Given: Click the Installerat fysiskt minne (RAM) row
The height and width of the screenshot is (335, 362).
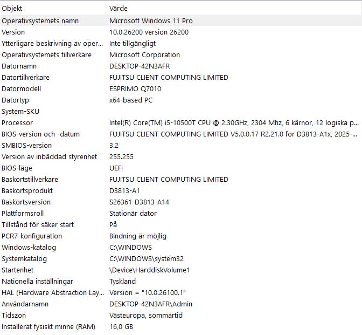Looking at the screenshot, I should [181, 327].
